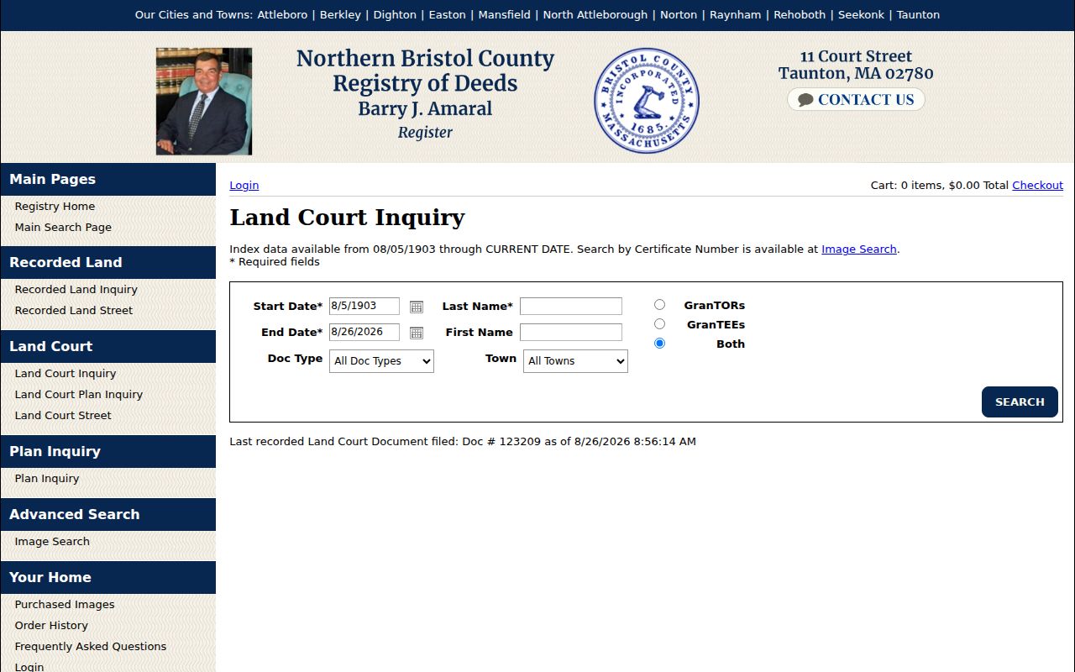The image size is (1075, 672).
Task: Open the North Attleborough town link
Action: click(x=595, y=15)
